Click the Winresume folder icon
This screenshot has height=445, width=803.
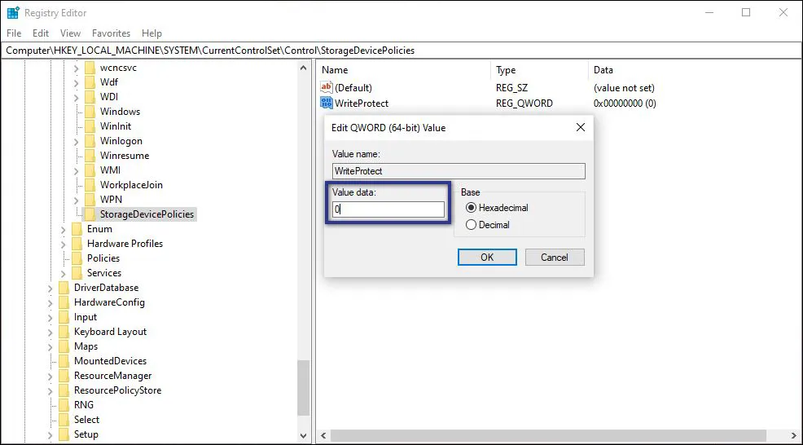tap(90, 156)
